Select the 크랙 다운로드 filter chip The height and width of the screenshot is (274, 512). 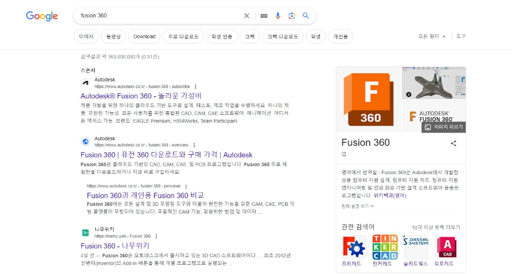[x=283, y=36]
